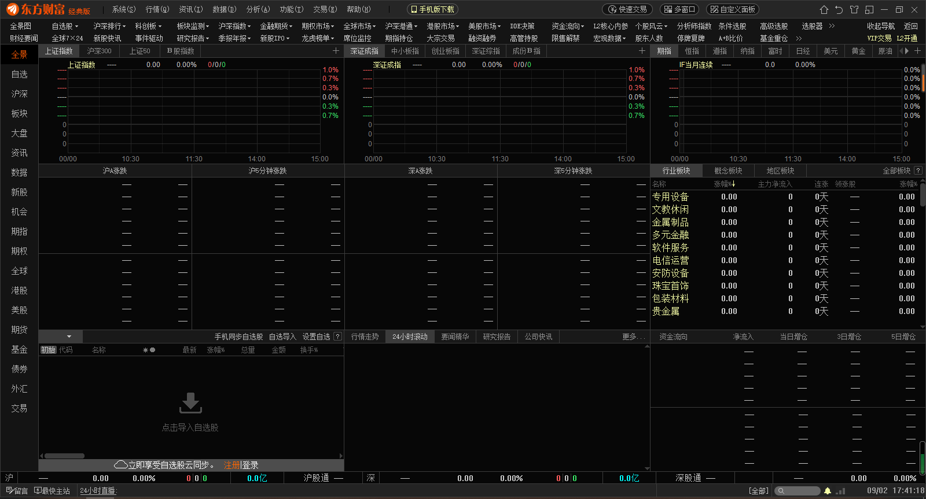This screenshot has height=499, width=926.
Task: Click the yellow bell alert icon
Action: click(828, 491)
